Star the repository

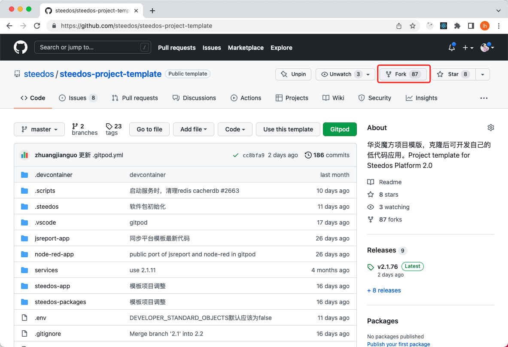tap(453, 74)
